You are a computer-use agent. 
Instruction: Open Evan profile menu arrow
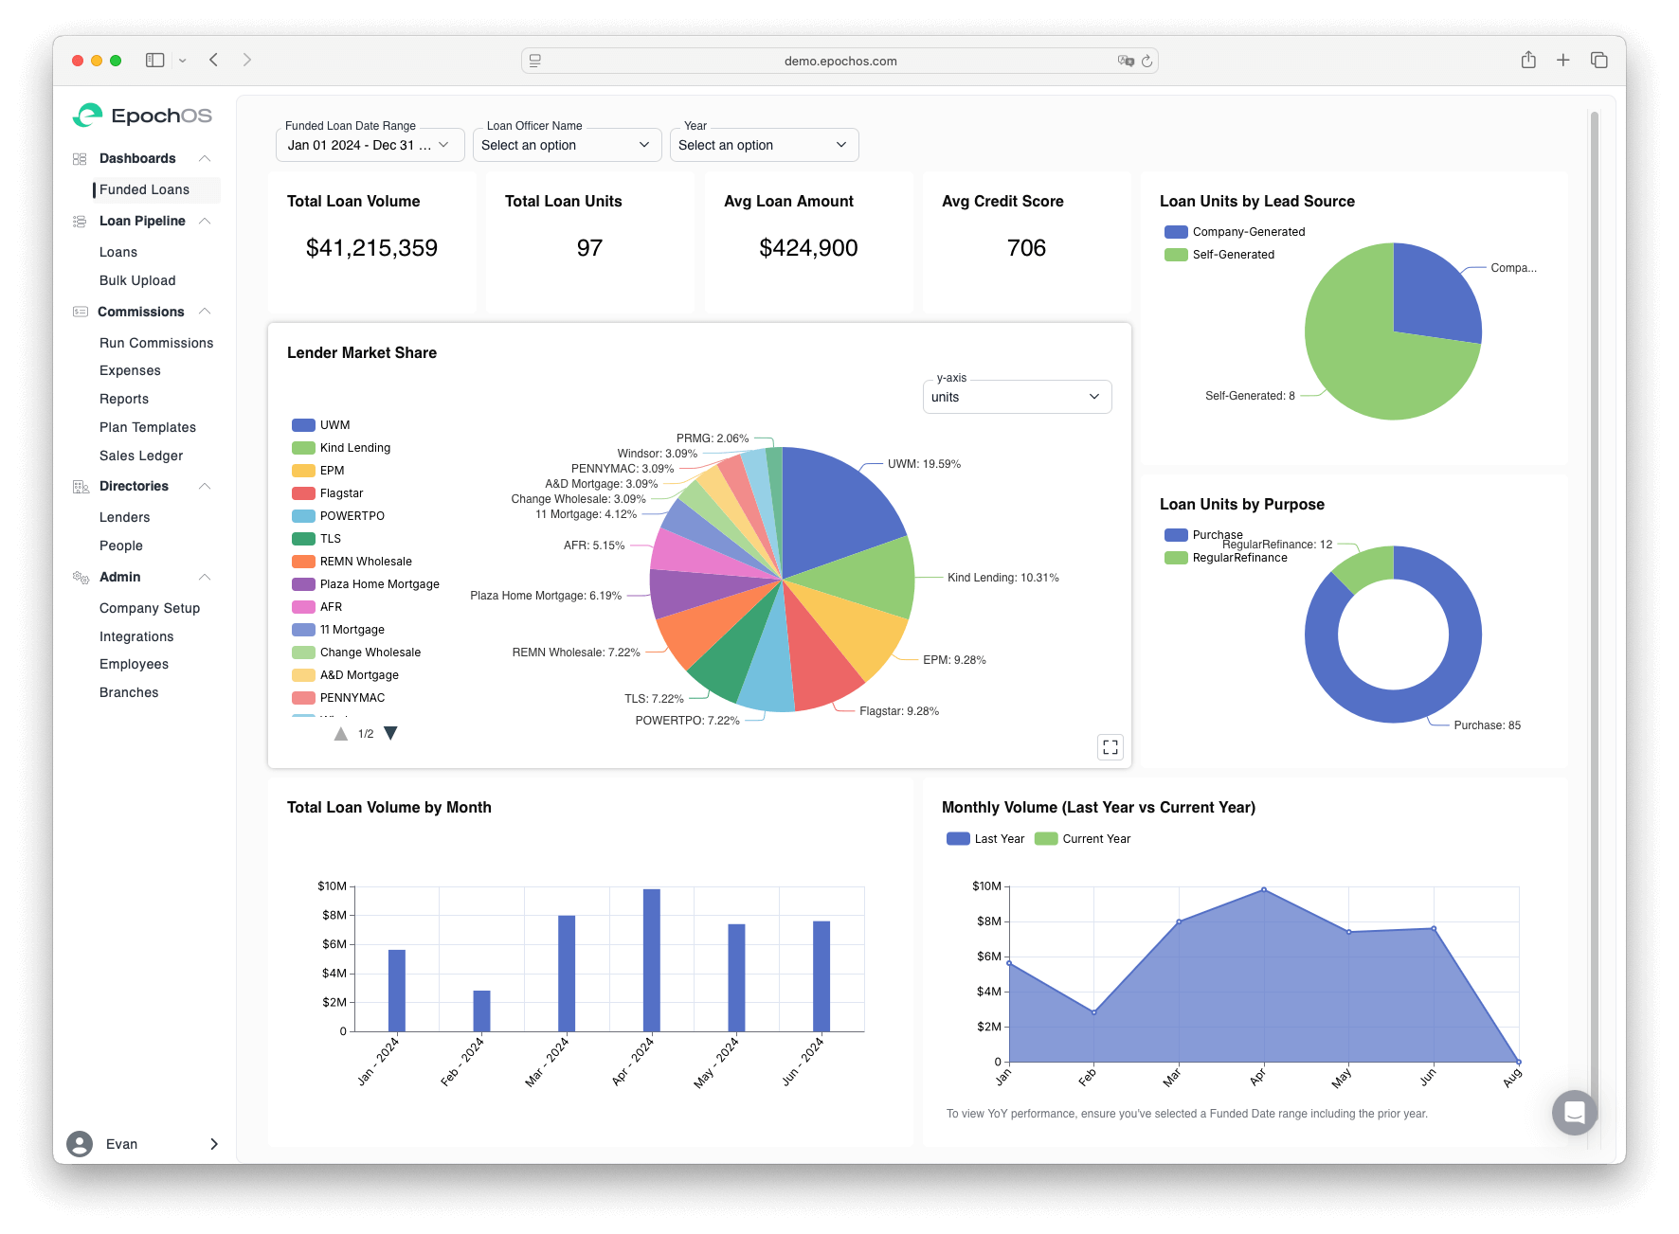(214, 1144)
